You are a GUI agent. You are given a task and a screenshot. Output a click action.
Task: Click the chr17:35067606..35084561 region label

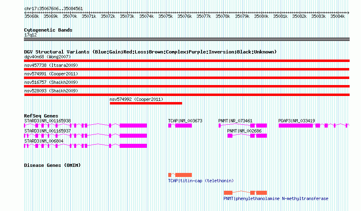click(54, 9)
